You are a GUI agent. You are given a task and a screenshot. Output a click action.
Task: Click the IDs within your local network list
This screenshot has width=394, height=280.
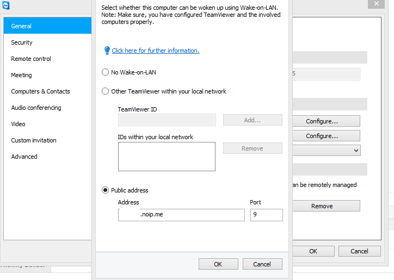[167, 157]
